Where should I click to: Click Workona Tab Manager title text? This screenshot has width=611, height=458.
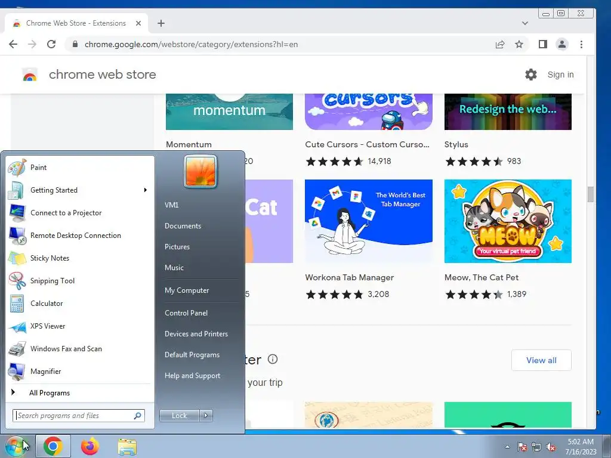(x=349, y=277)
